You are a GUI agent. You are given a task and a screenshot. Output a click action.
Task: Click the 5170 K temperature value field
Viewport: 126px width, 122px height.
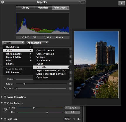point(72,108)
